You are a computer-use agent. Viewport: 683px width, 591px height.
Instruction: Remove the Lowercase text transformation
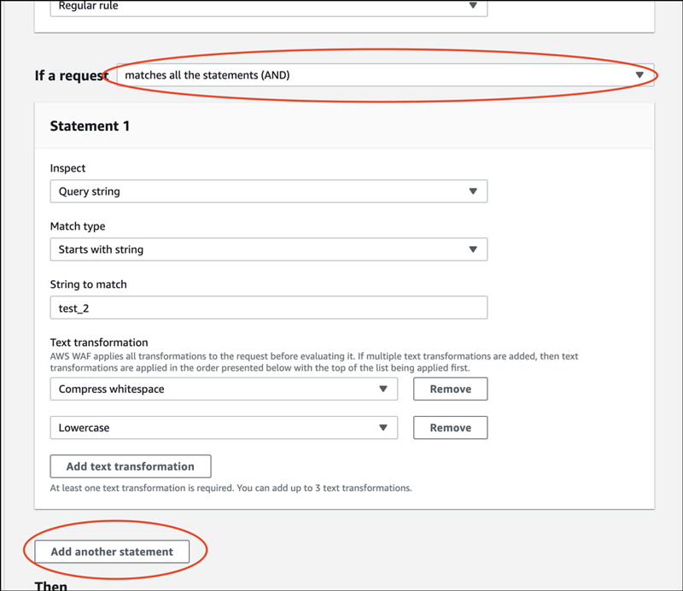pos(451,428)
